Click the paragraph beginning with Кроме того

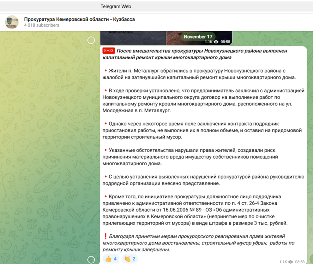195,210
